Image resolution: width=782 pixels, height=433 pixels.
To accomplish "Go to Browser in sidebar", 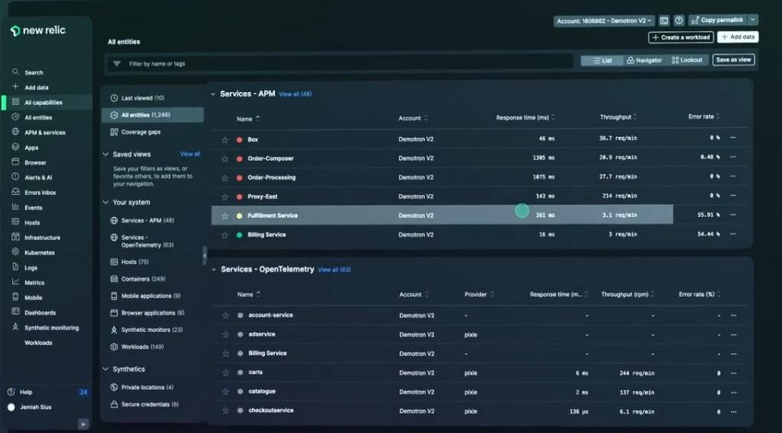I will (35, 162).
